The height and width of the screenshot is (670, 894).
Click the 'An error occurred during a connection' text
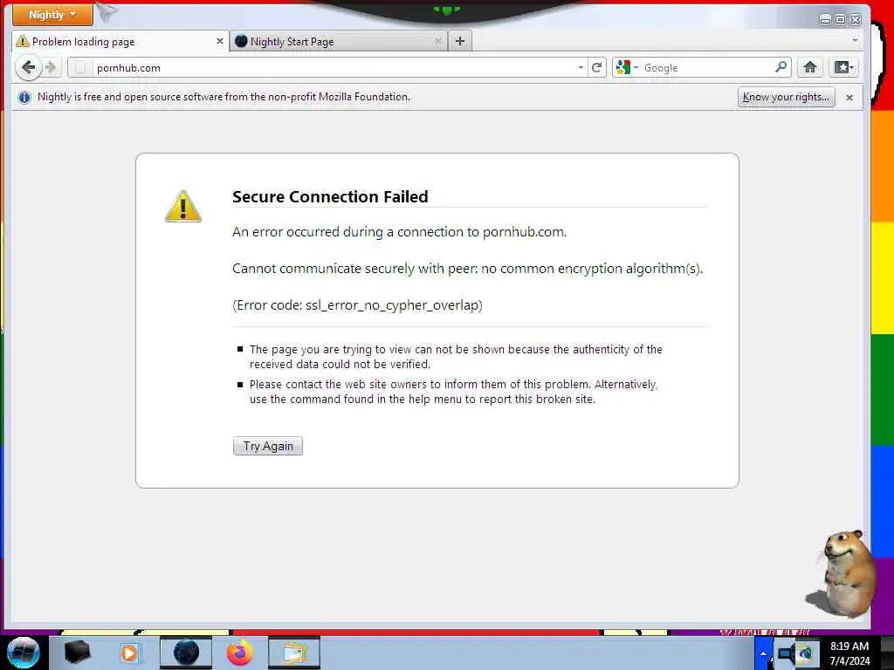pos(399,232)
